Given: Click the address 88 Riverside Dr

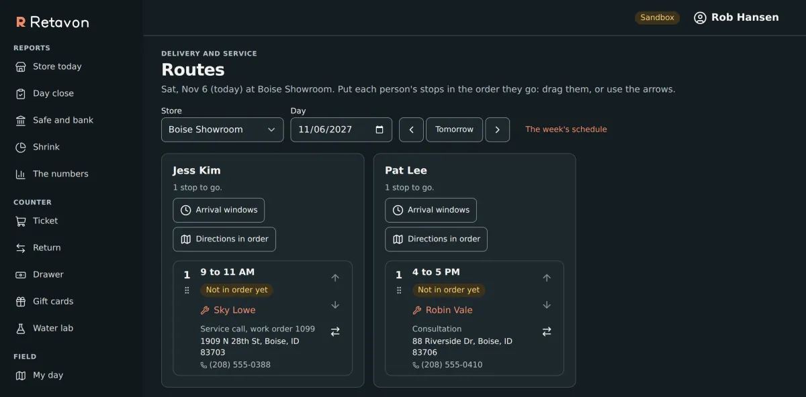Looking at the screenshot, I should point(462,347).
